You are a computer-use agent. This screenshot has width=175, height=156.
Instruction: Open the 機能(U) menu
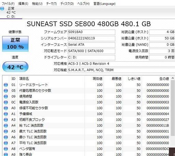[x=37, y=4]
